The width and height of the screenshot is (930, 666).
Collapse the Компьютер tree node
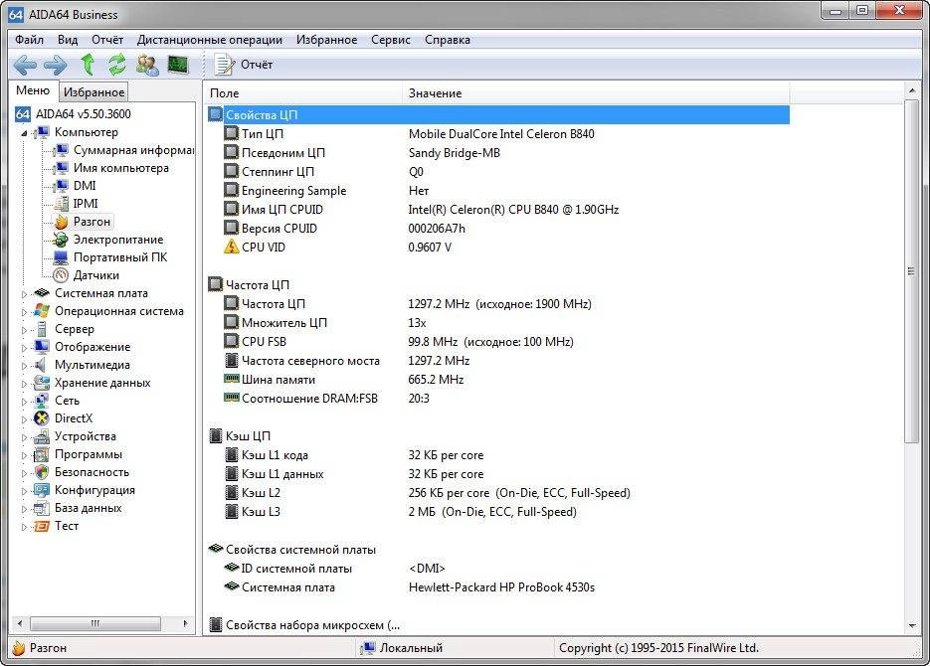coord(24,133)
